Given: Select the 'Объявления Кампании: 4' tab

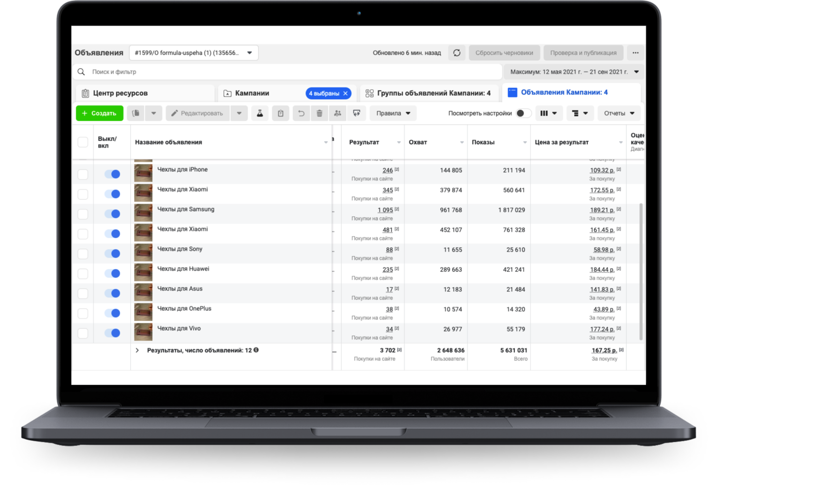Looking at the screenshot, I should [x=572, y=92].
